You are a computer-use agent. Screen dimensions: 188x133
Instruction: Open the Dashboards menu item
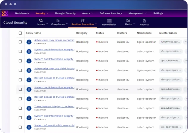[x=22, y=13]
